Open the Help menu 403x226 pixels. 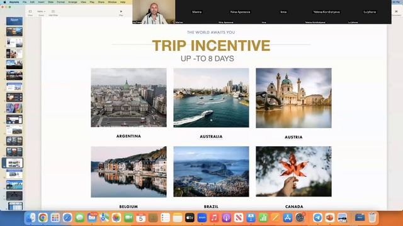click(123, 2)
